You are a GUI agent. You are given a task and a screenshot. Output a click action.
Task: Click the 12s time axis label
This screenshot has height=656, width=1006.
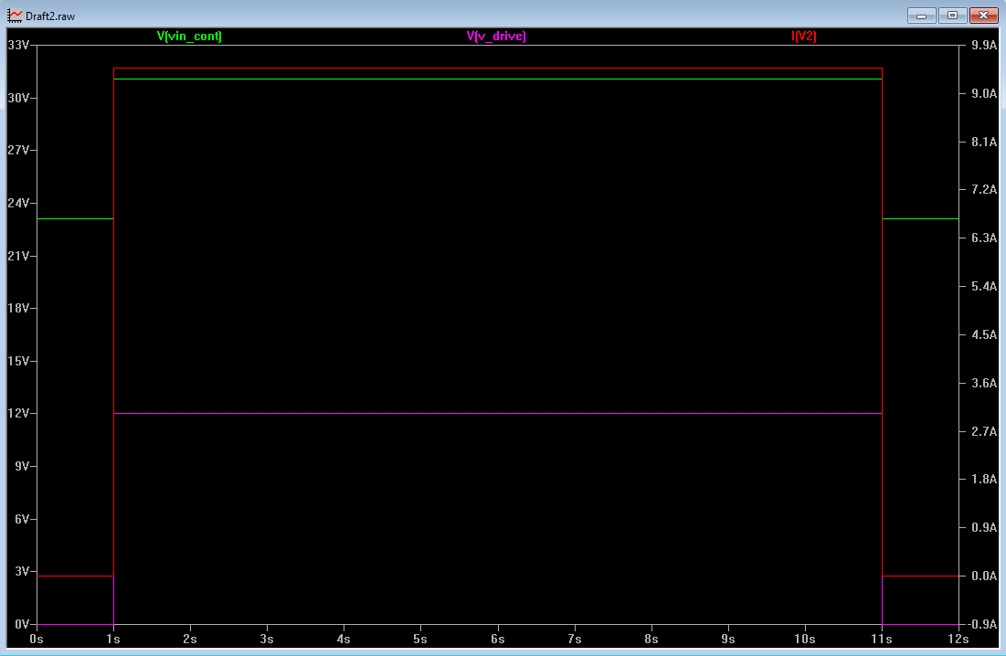pyautogui.click(x=958, y=639)
